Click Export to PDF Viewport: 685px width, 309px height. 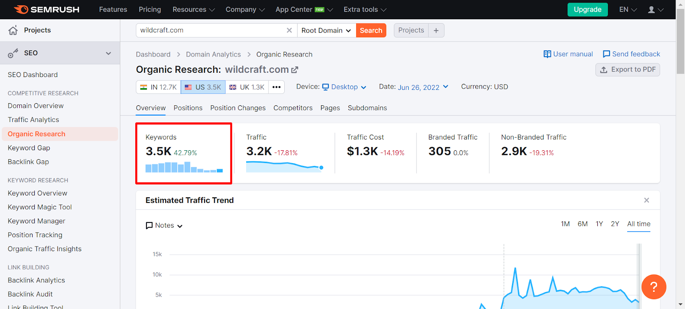coord(628,70)
